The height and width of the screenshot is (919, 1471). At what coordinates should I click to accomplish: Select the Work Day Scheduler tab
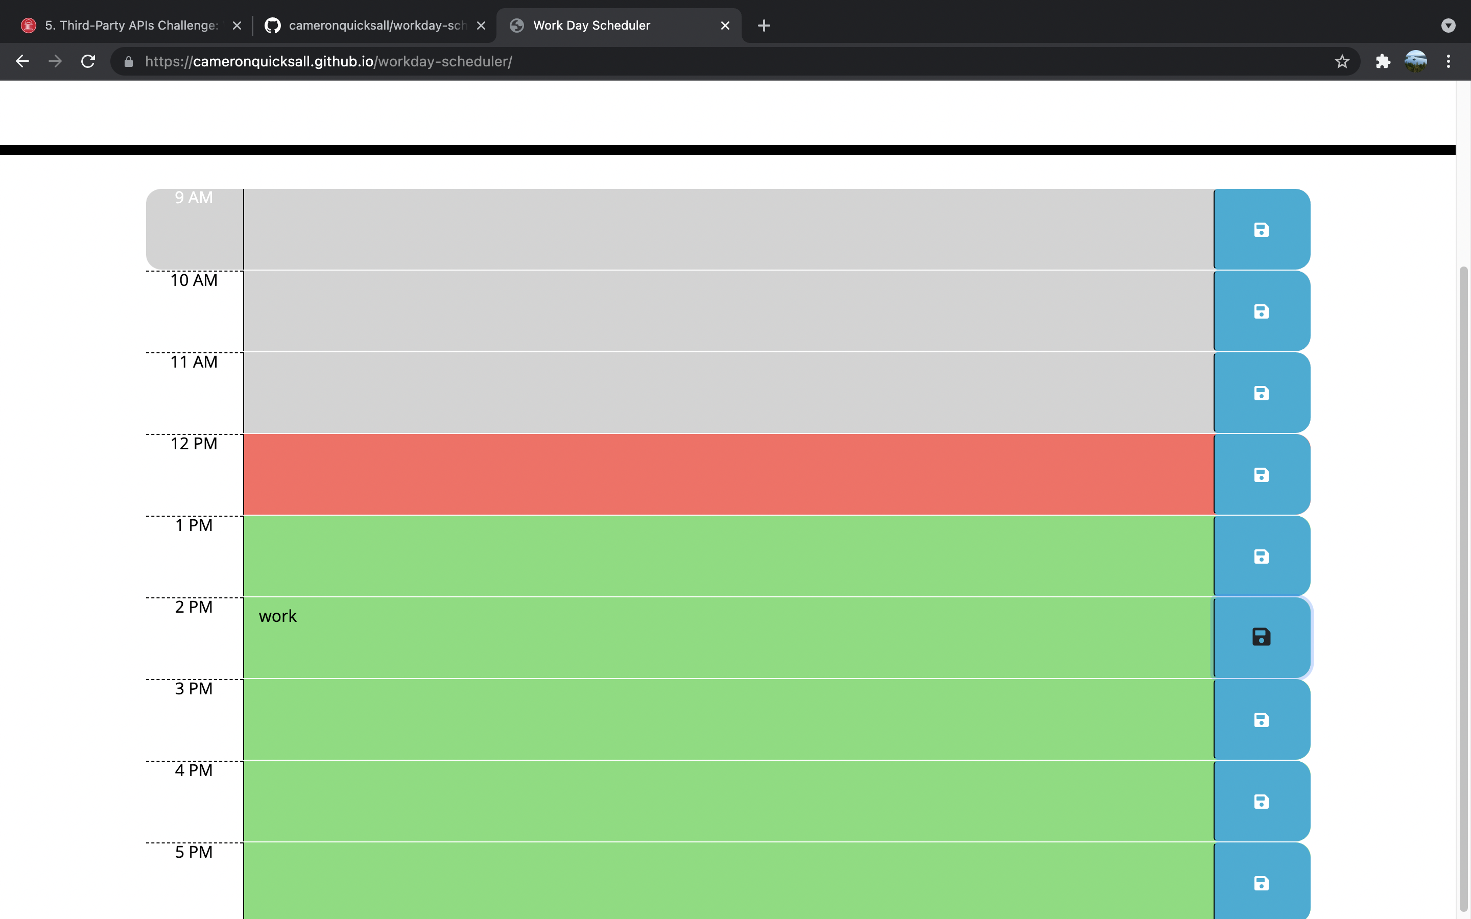pos(619,26)
